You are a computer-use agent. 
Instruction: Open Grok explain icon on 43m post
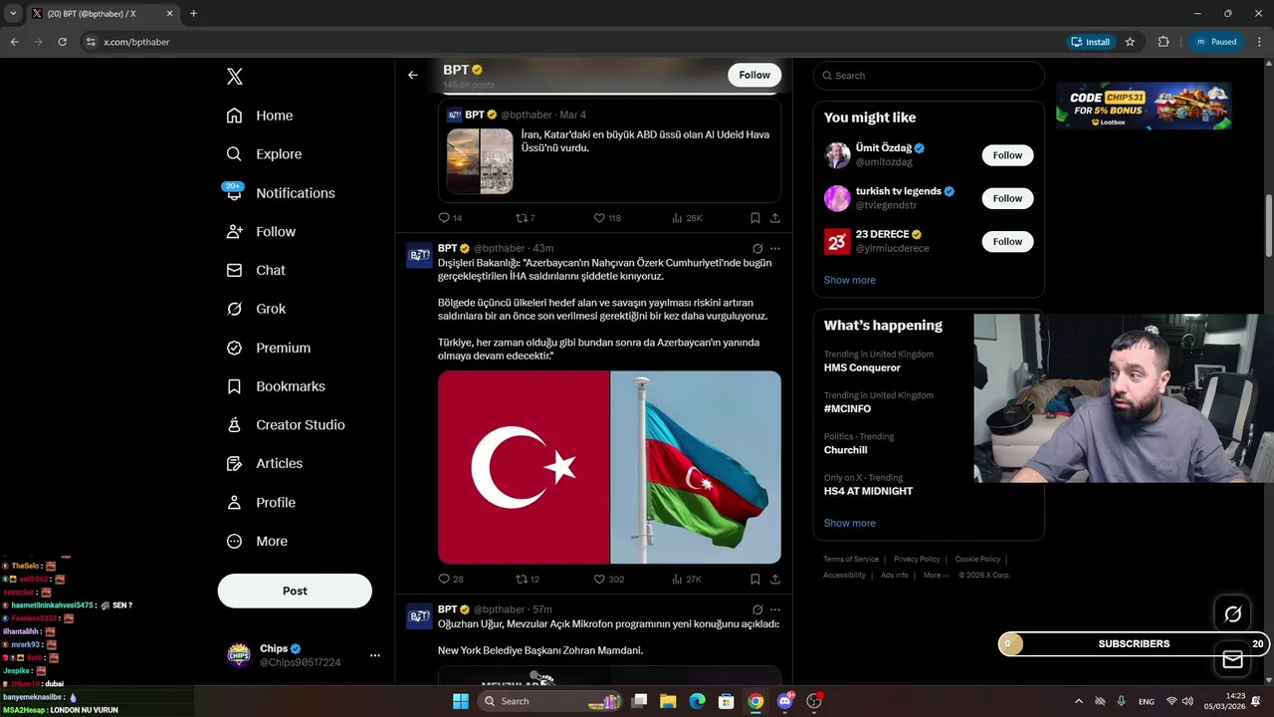click(757, 249)
